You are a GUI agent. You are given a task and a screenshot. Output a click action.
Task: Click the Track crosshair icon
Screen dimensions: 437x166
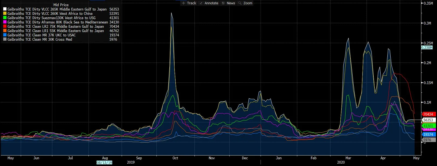click(x=183, y=3)
